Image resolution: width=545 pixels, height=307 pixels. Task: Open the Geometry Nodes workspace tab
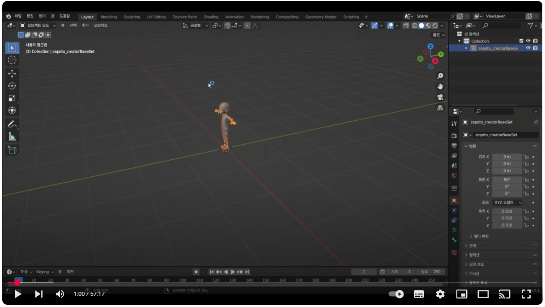(321, 17)
